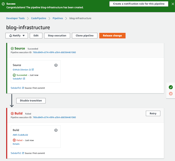This screenshot has height=161, width=175.
Task: Open commit 5ebdafb1 link inside the Source action card
Action: click(17, 79)
